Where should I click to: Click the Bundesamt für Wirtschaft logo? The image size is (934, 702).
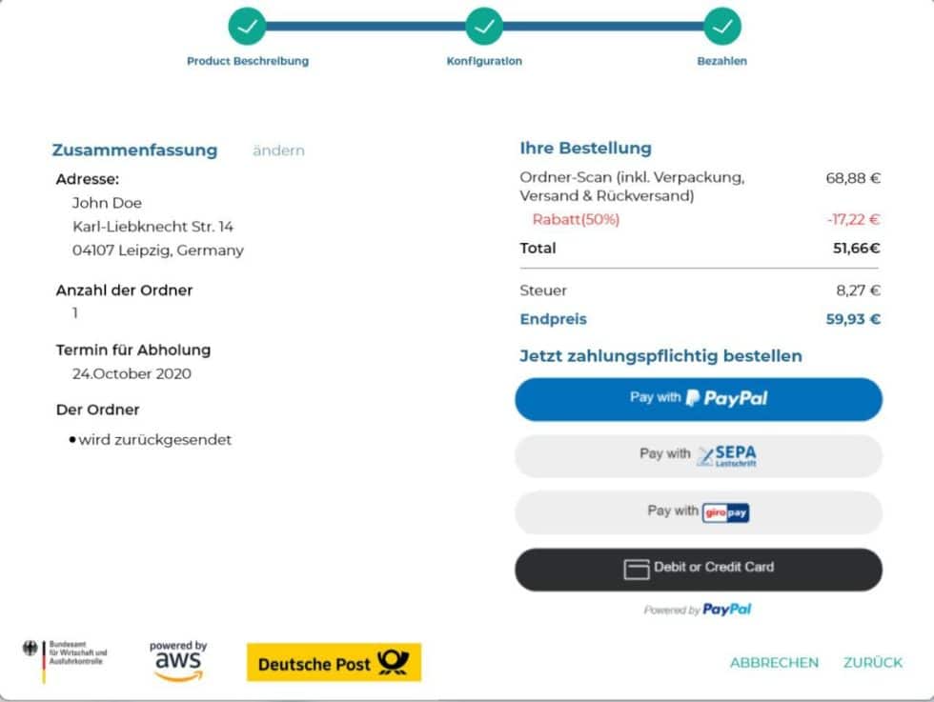67,657
